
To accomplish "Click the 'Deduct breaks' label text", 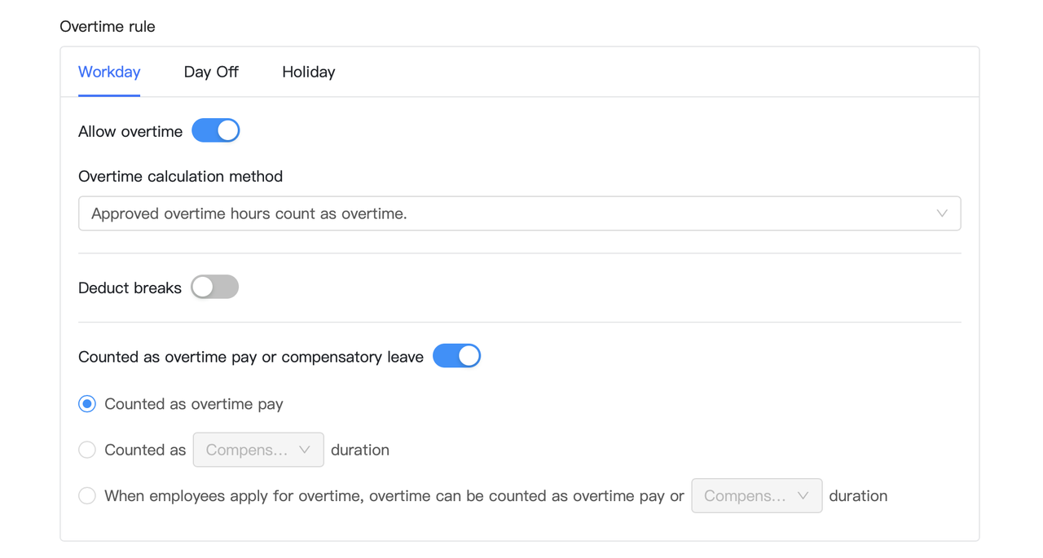I will coord(130,288).
